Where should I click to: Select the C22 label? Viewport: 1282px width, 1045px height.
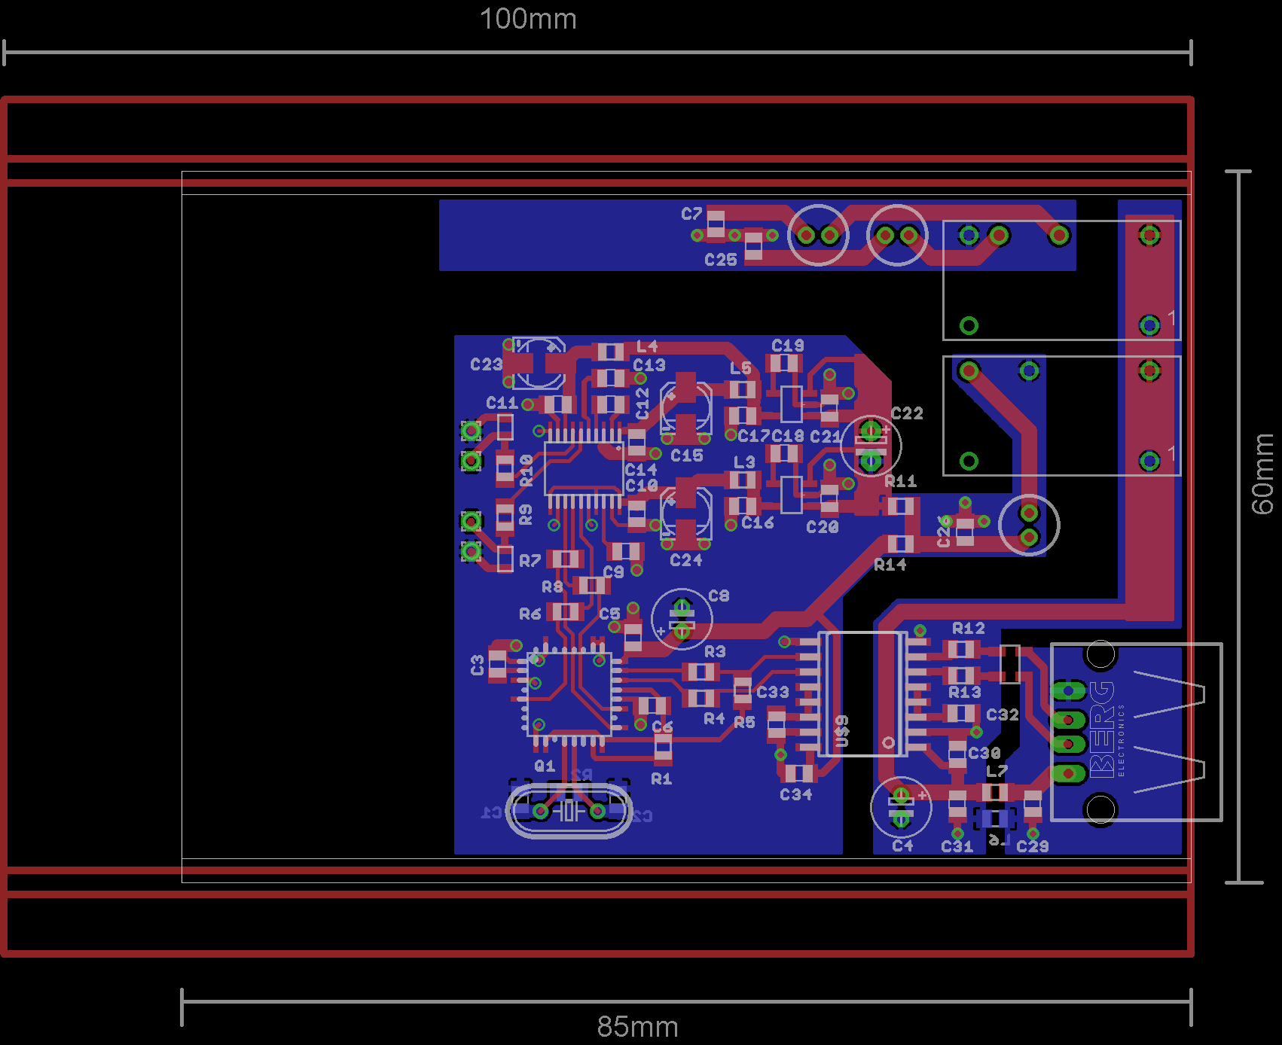click(x=907, y=413)
